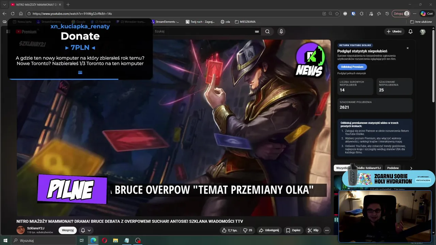Add page to favorites with the star
Viewport: 436px width, 245px height.
coord(337,14)
